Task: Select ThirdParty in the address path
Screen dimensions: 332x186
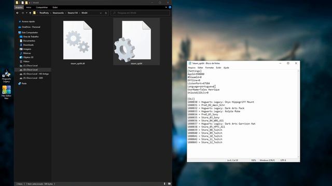Action: point(44,13)
